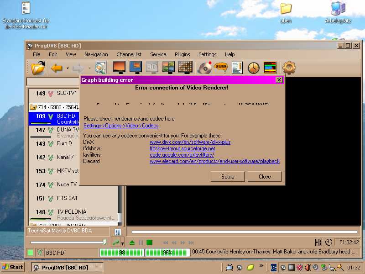Screen dimensions: 365x274
Task: Open the settings gear icon in toolbar
Action: (289, 68)
